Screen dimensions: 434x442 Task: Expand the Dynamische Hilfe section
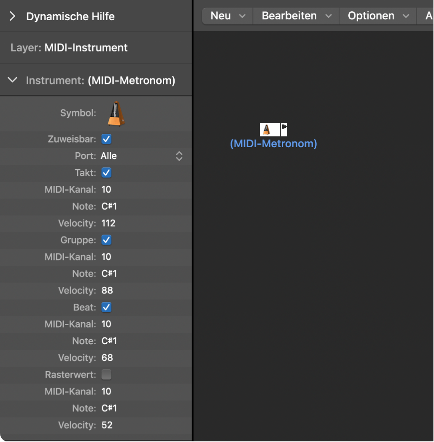tap(13, 16)
